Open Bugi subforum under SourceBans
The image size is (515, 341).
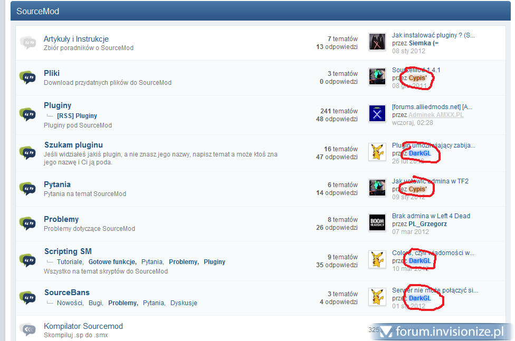coord(96,303)
